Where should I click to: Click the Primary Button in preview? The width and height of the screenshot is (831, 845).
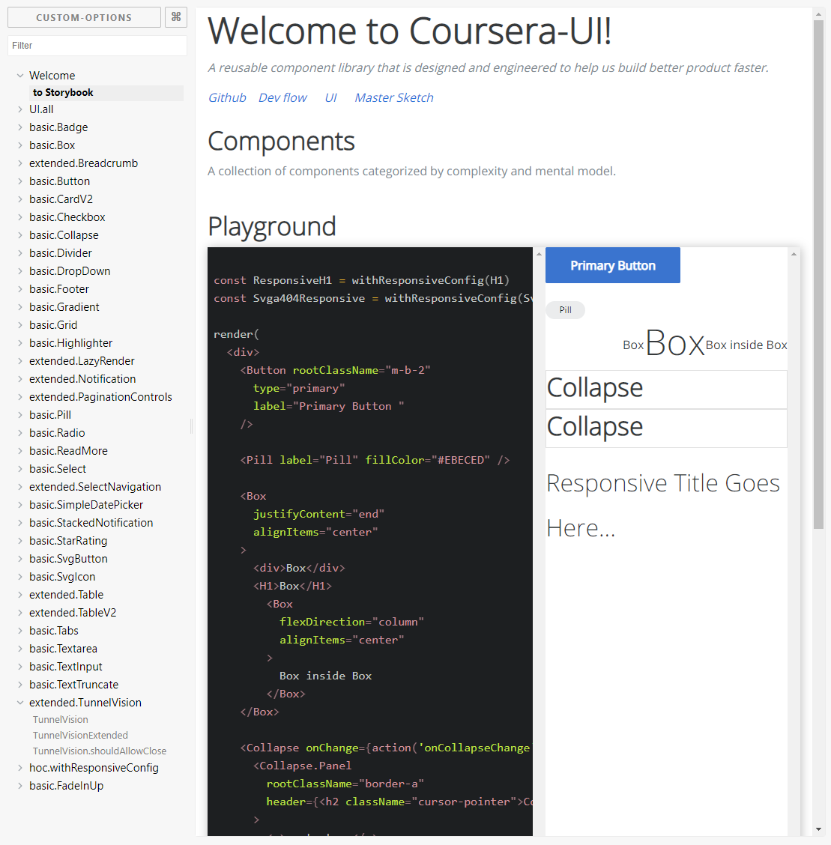[613, 265]
